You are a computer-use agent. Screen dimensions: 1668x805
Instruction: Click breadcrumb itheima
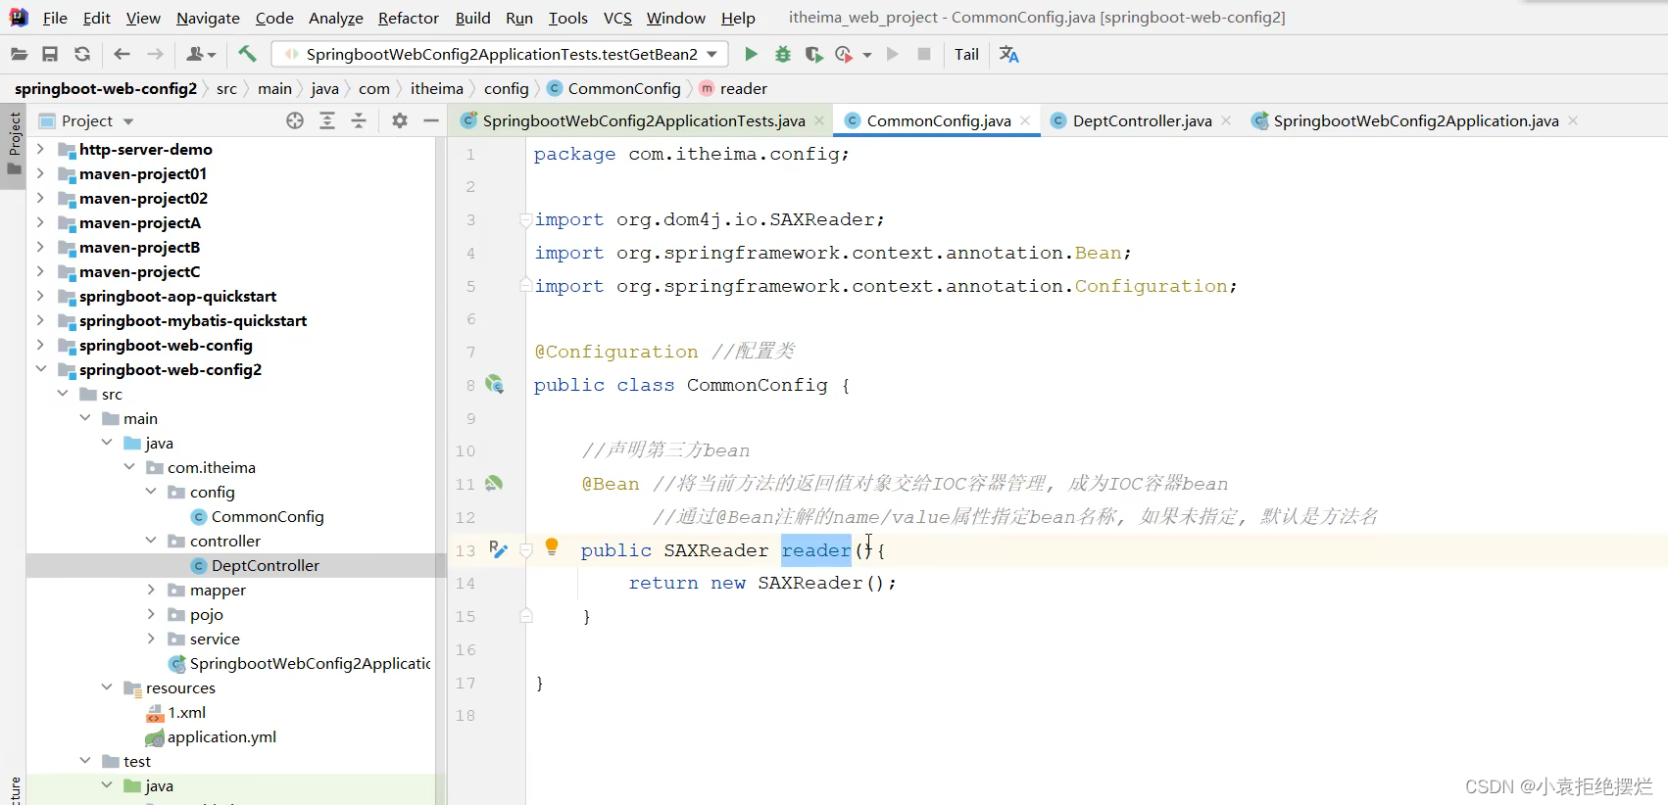tap(436, 88)
